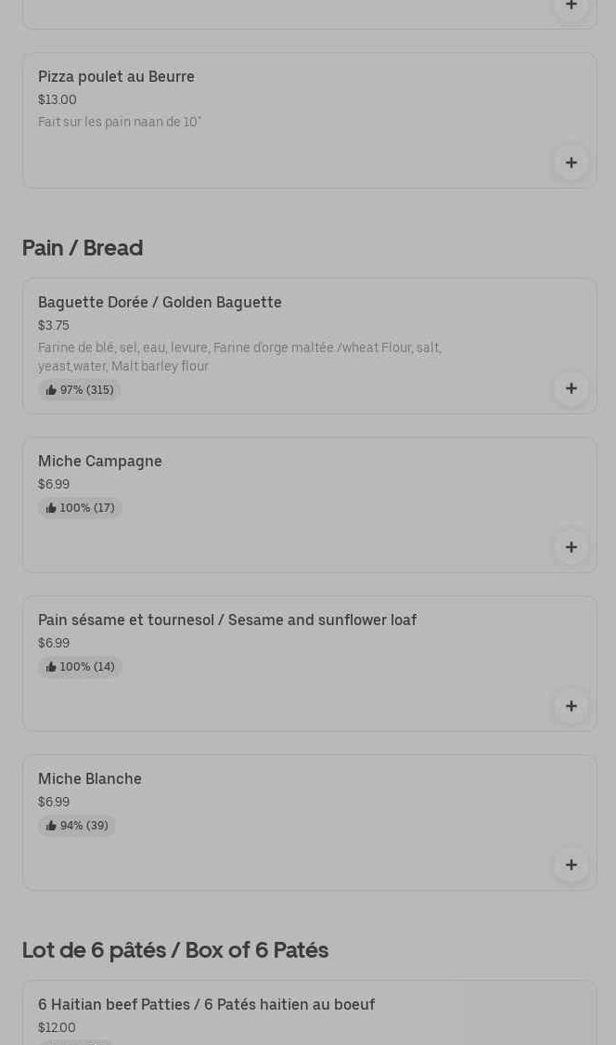This screenshot has height=1045, width=616.
Task: Click the $13.00 pizza price
Action: click(58, 100)
